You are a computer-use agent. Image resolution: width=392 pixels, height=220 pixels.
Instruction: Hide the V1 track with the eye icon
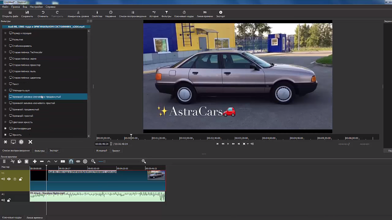[9, 179]
